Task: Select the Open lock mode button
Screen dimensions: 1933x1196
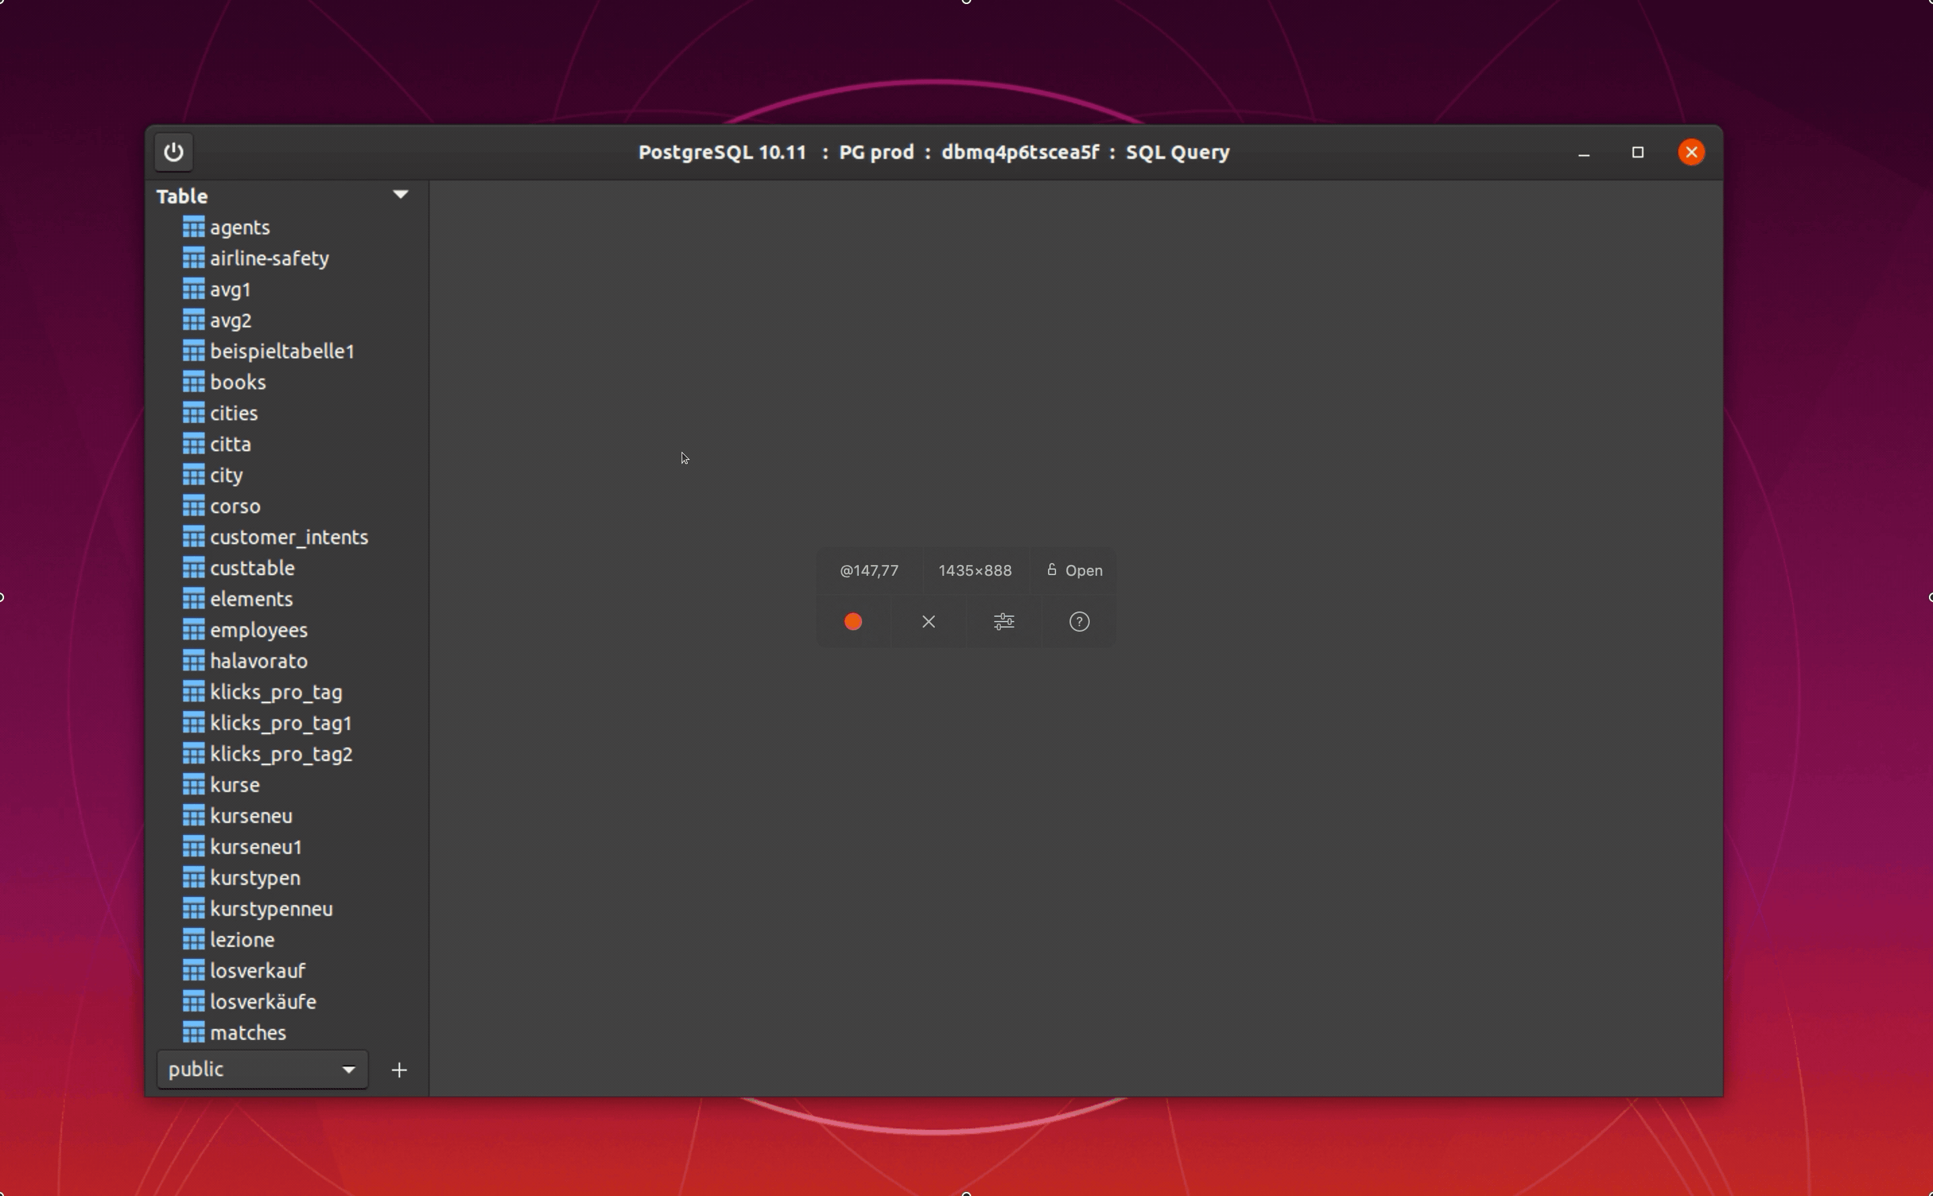Action: pos(1074,570)
